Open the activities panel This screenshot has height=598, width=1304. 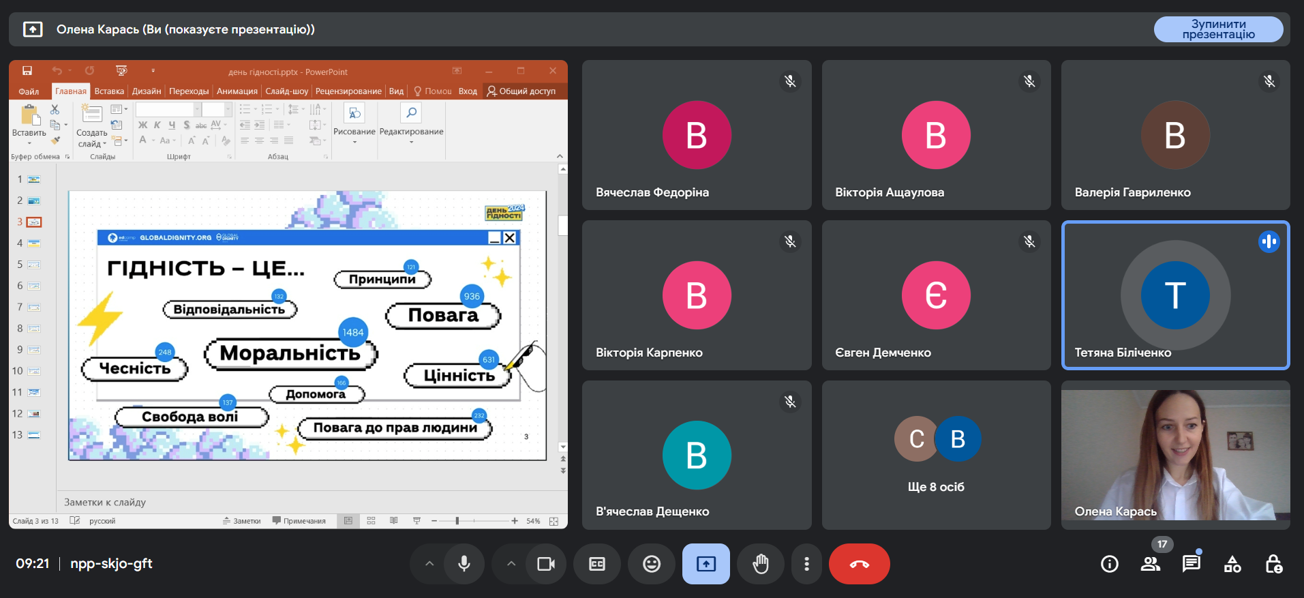tap(1232, 564)
